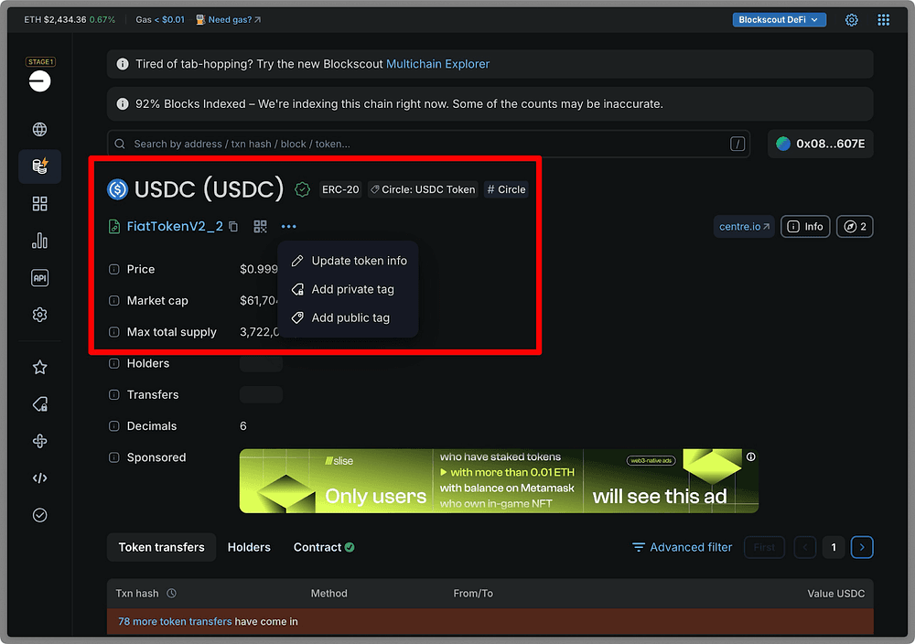Click the # Circle tag
The width and height of the screenshot is (915, 644).
(x=507, y=189)
